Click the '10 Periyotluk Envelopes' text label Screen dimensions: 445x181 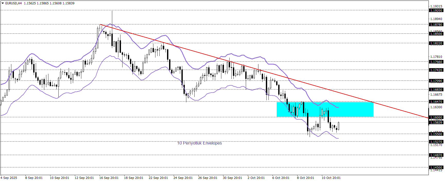tap(199, 143)
